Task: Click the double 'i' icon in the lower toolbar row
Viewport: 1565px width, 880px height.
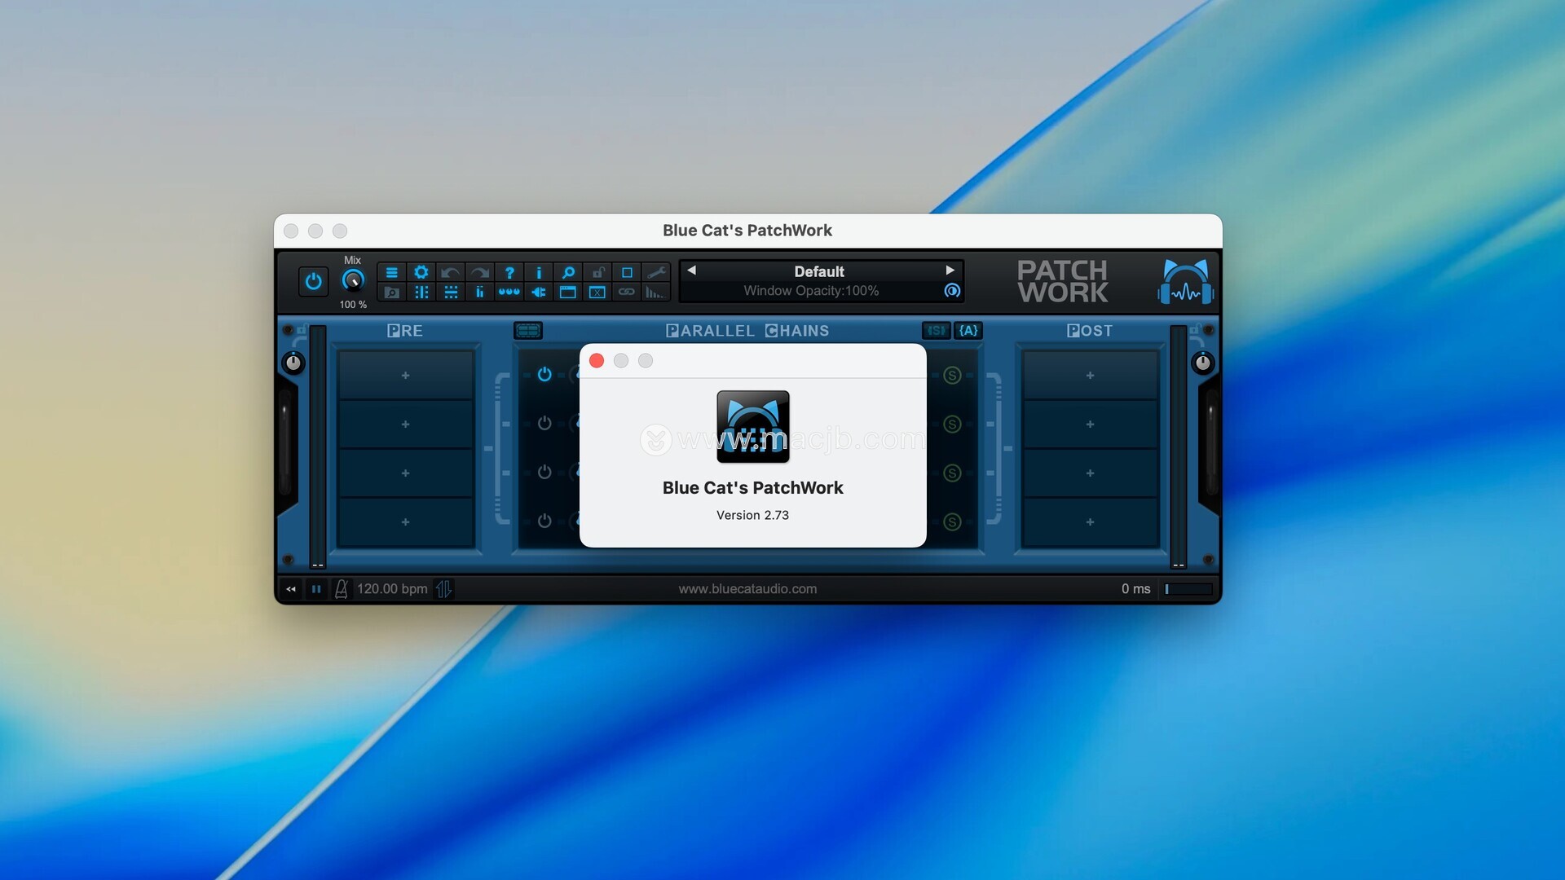Action: click(x=480, y=292)
